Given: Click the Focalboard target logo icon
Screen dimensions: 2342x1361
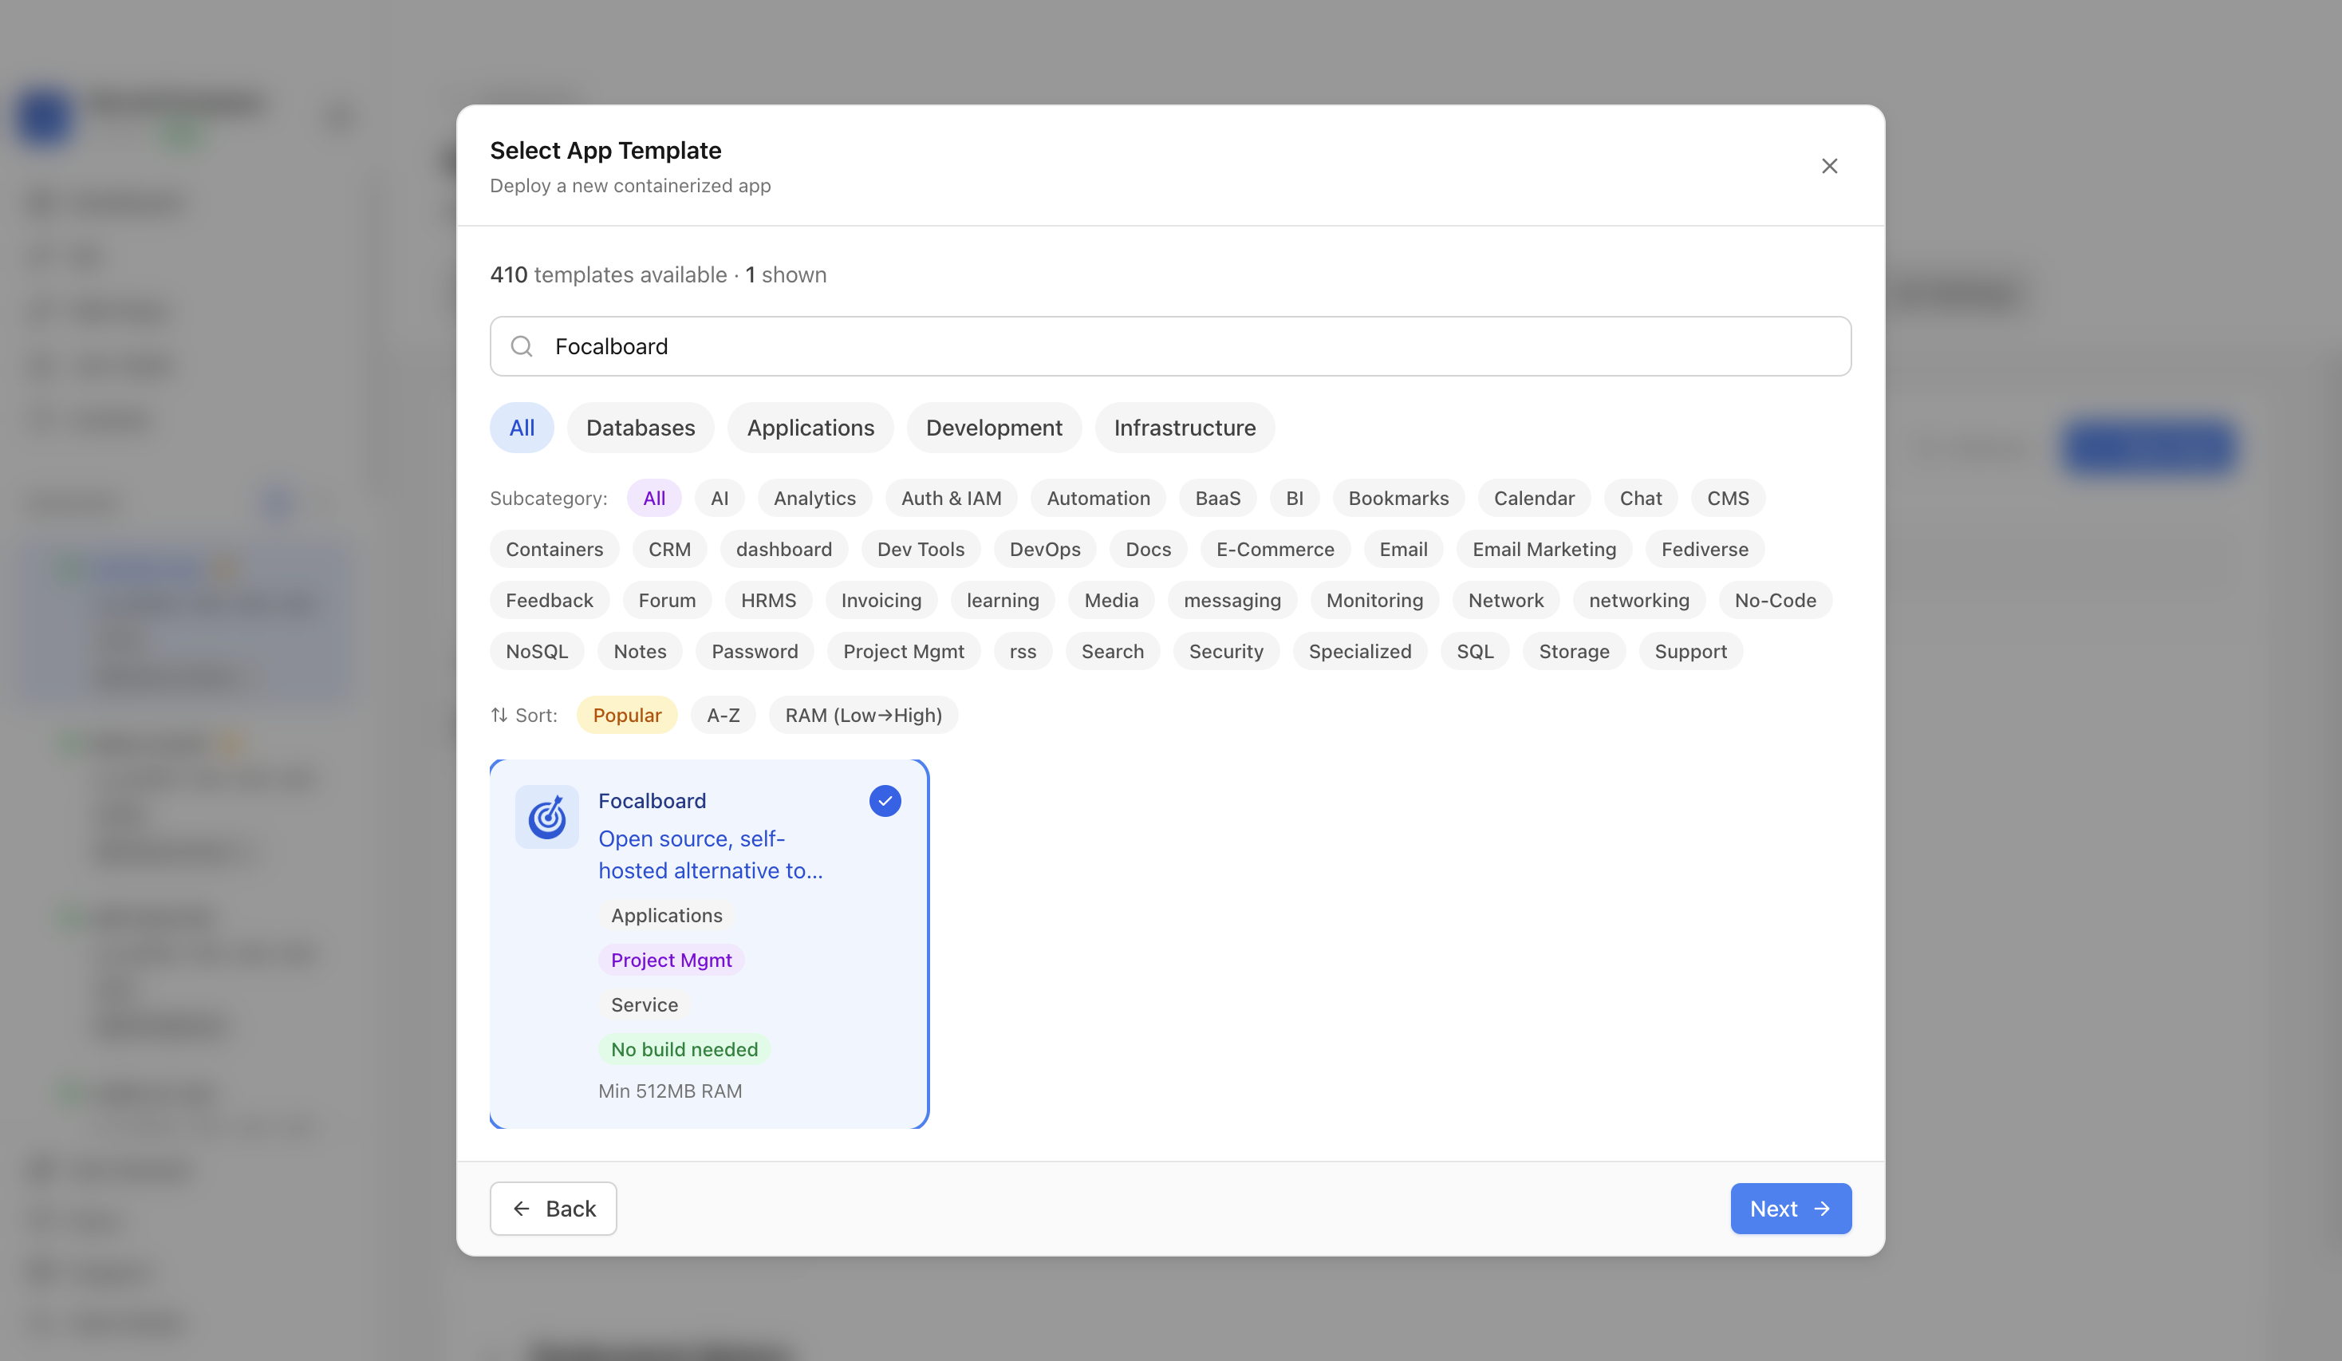Looking at the screenshot, I should [x=547, y=817].
